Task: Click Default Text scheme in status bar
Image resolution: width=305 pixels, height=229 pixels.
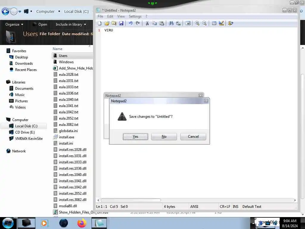Action: [x=252, y=206]
